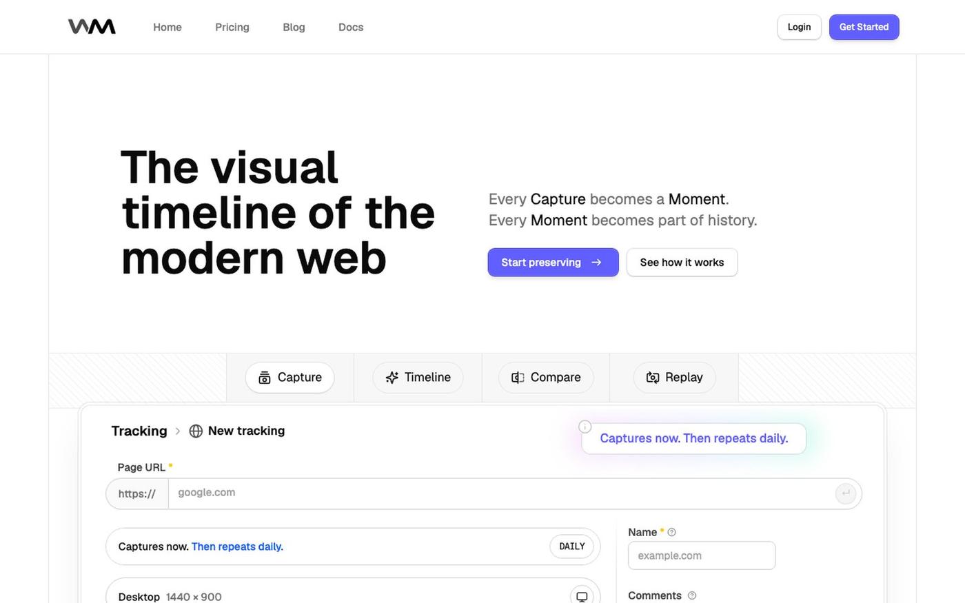Click the monitor icon in Desktop row
Screen dimensions: 965x603
pyautogui.click(x=582, y=597)
